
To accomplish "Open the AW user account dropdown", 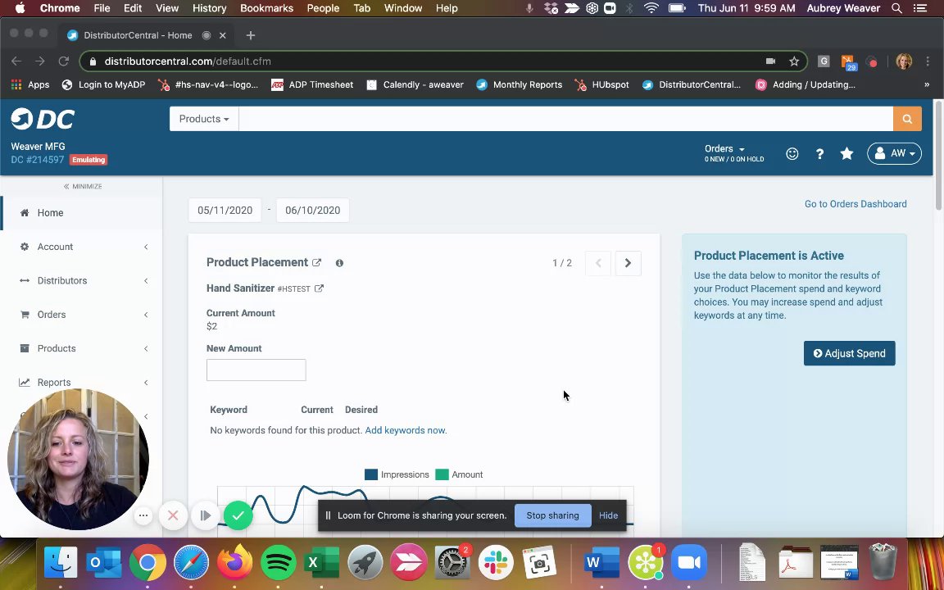I will coord(894,153).
